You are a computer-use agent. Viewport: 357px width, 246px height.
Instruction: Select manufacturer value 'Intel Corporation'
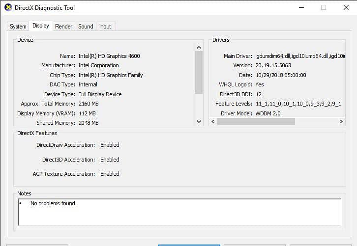click(98, 65)
